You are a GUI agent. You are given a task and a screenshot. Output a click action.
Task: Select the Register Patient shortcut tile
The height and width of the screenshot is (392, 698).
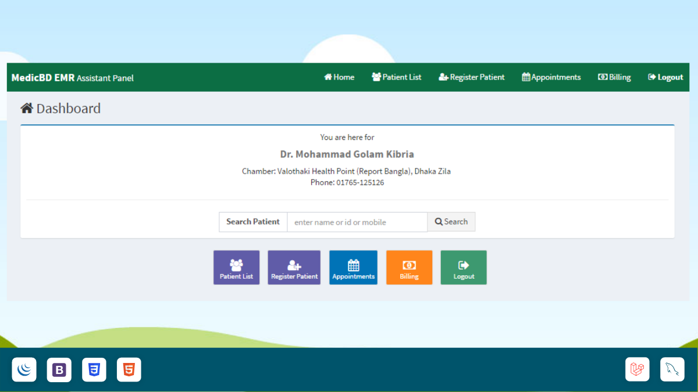[x=294, y=267]
